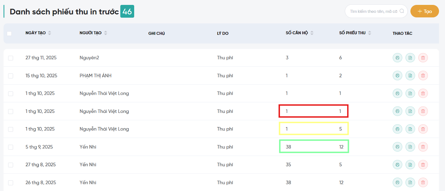
Task: Open document details for PHẠM THỊ ÁNH row
Action: click(x=410, y=76)
